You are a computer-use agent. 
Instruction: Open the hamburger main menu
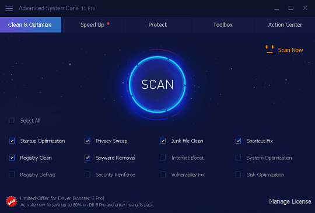coord(9,8)
